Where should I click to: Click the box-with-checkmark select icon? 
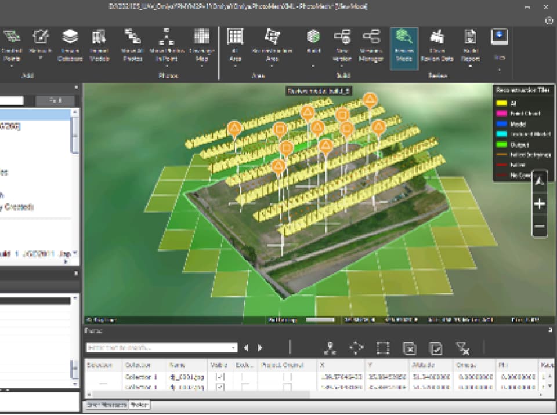point(436,348)
